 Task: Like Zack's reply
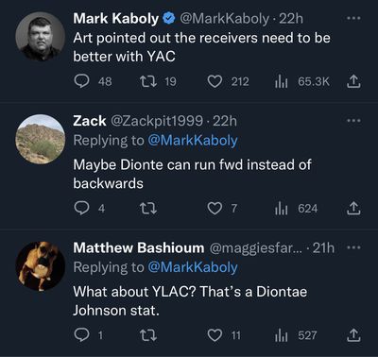[215, 209]
